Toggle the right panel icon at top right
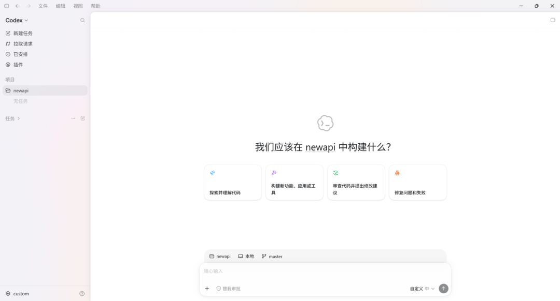 [x=553, y=20]
